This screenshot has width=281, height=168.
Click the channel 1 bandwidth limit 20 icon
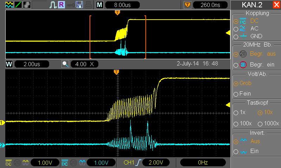point(17,162)
